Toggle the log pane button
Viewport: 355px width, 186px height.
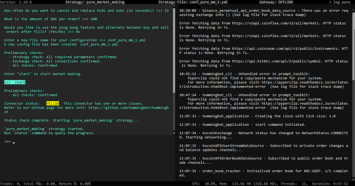point(340,2)
